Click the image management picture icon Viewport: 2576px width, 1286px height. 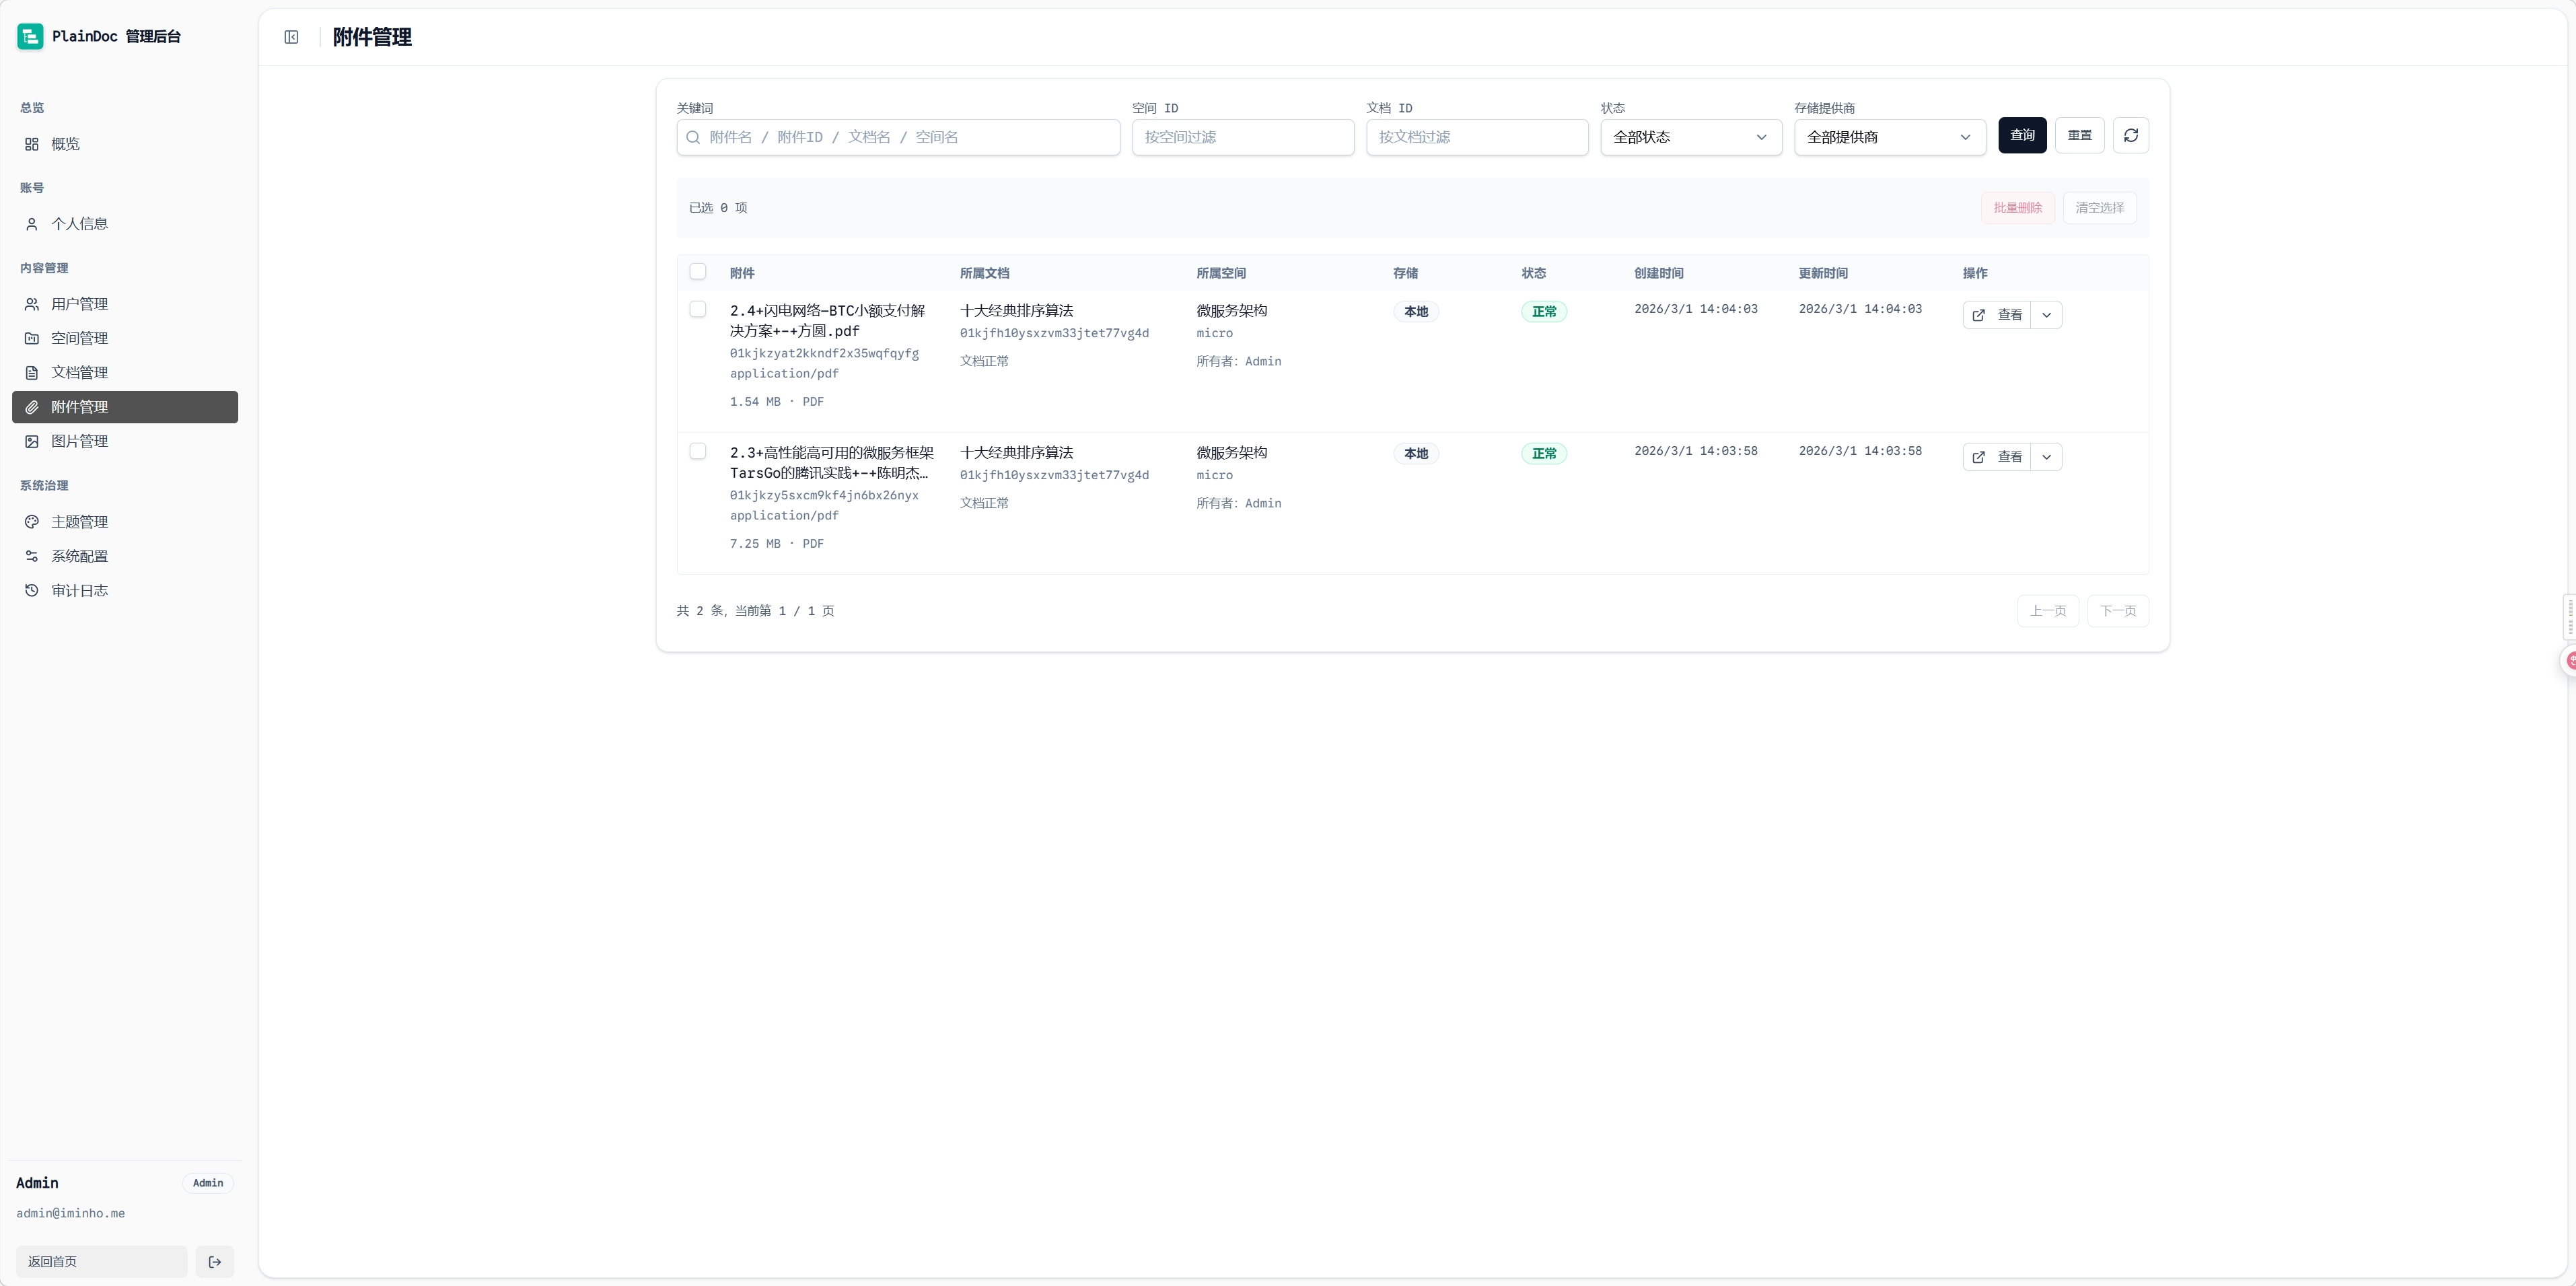32,441
